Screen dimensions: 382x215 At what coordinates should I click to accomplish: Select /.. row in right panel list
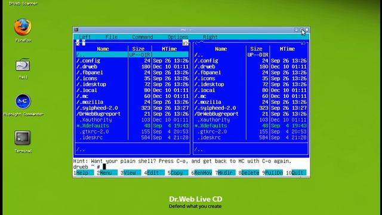pyautogui.click(x=251, y=55)
